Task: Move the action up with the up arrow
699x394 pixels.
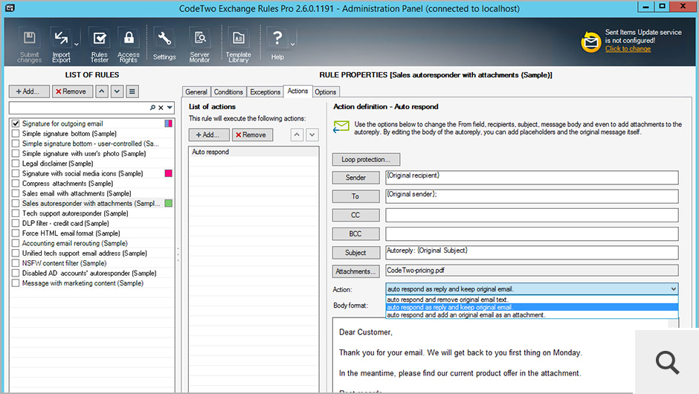Action: pos(297,135)
